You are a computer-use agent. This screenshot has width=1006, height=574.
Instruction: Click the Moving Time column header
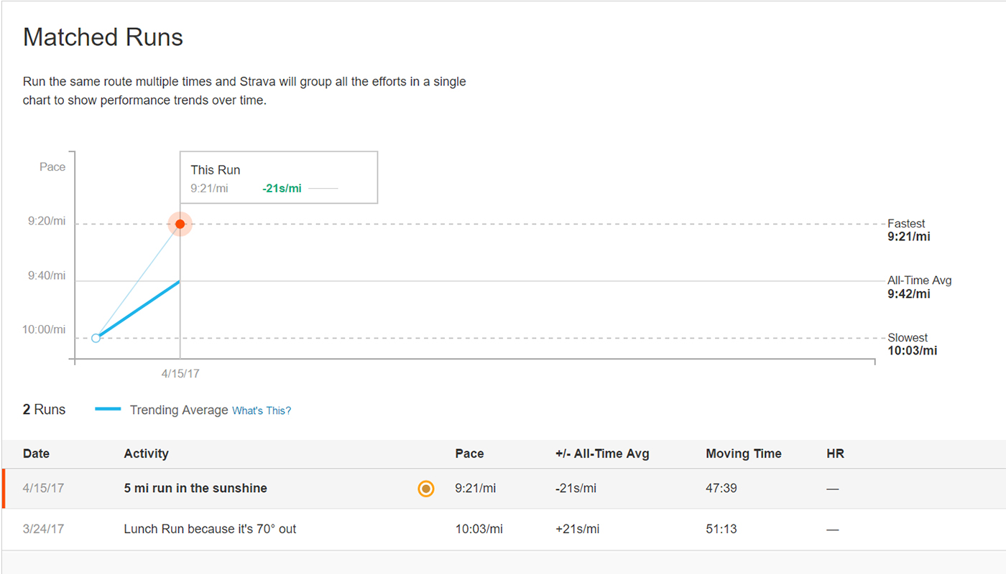tap(743, 453)
